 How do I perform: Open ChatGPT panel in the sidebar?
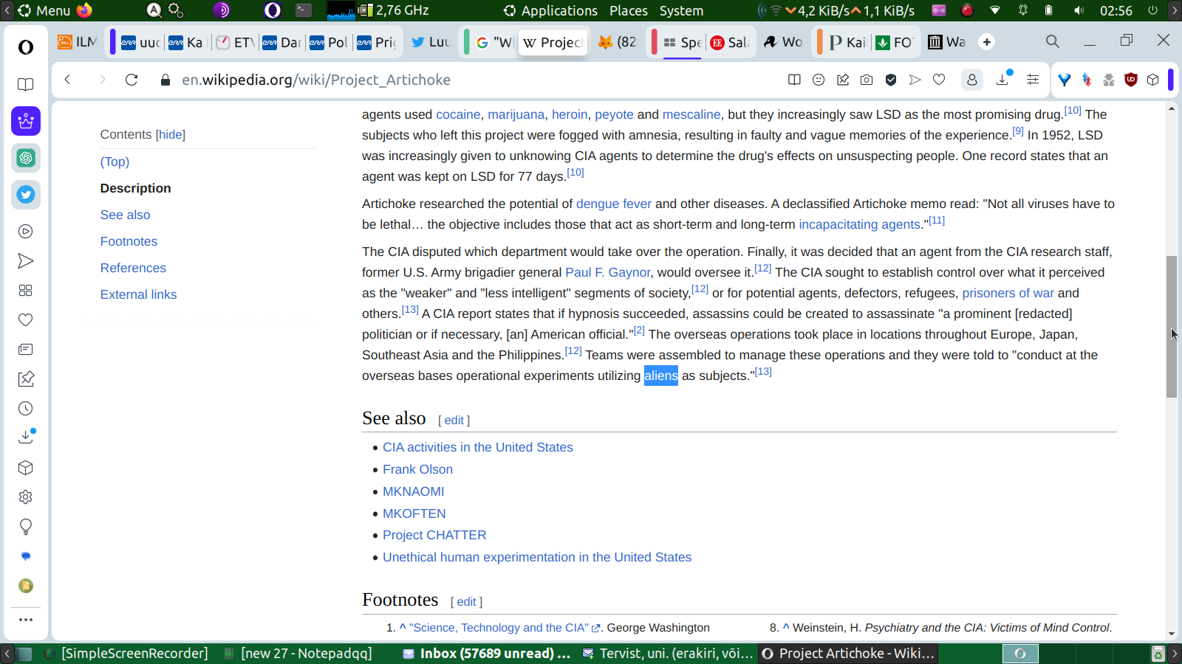tap(26, 158)
